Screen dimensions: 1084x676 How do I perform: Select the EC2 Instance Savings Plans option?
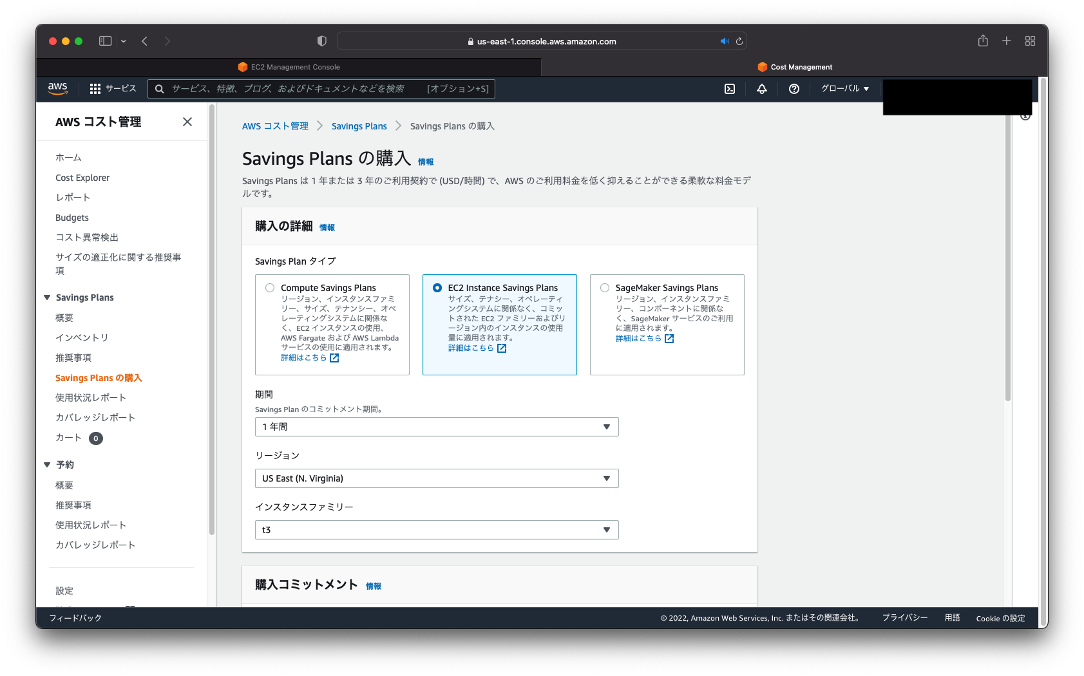click(x=437, y=288)
